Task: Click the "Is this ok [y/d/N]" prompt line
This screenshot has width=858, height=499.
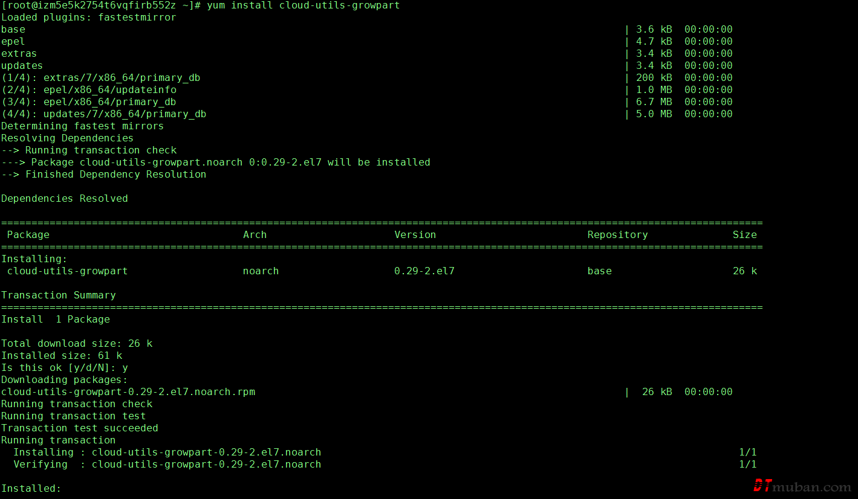Action: 64,368
